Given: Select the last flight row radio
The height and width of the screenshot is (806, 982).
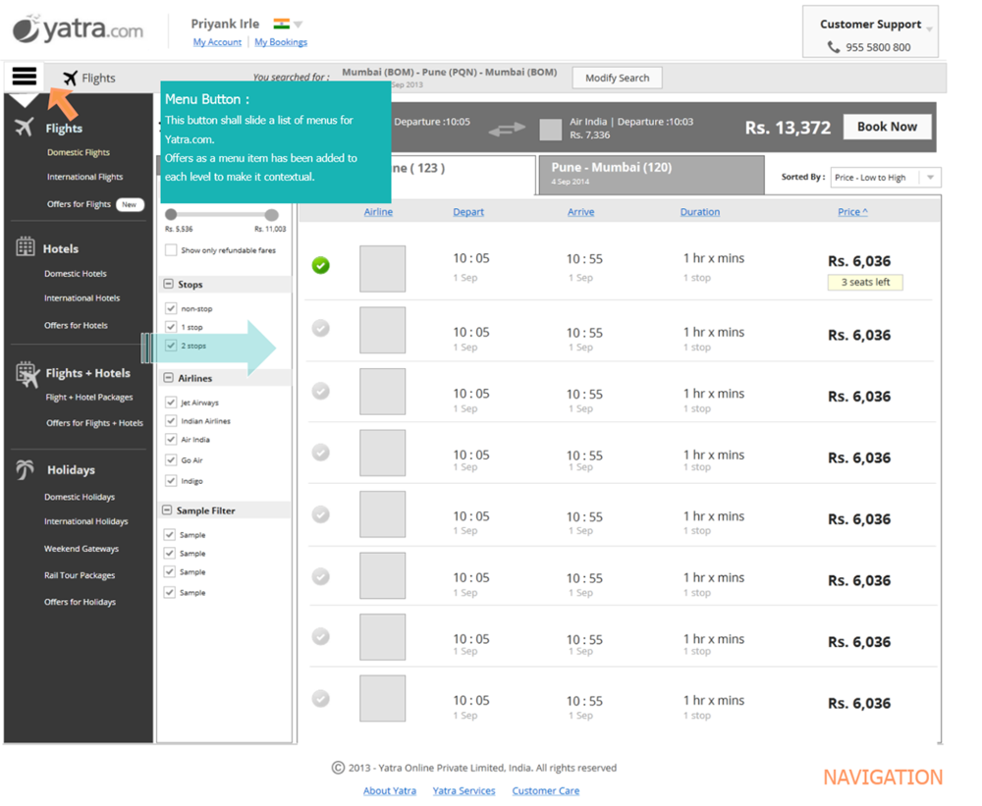Looking at the screenshot, I should (321, 698).
